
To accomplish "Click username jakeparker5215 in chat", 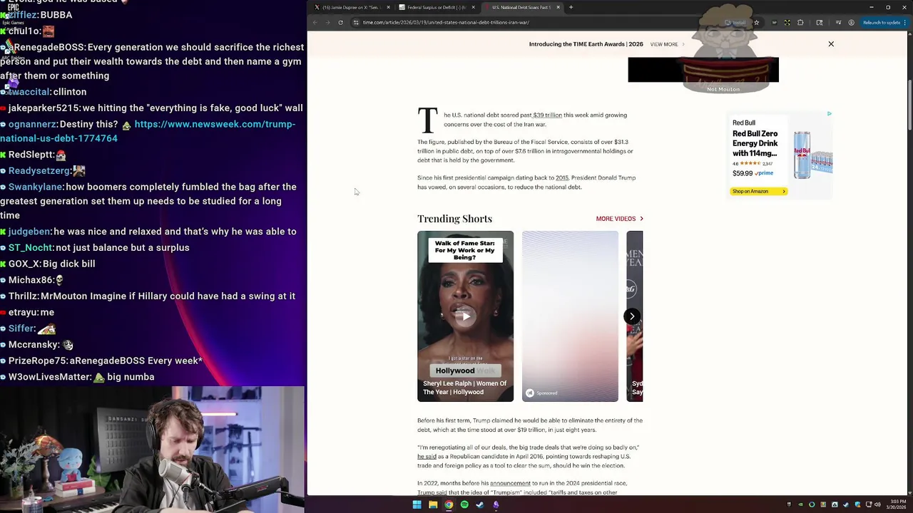I will click(x=44, y=108).
